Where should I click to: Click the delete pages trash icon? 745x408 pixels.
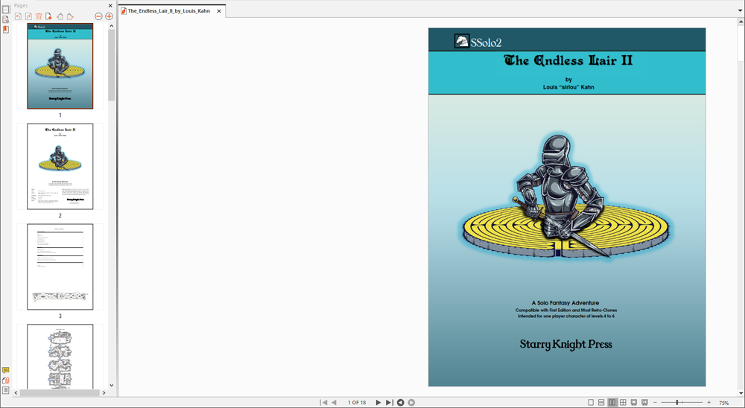point(39,16)
